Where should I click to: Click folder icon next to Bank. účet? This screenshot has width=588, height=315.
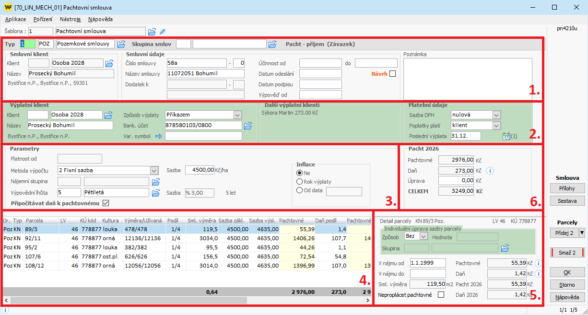pos(248,126)
